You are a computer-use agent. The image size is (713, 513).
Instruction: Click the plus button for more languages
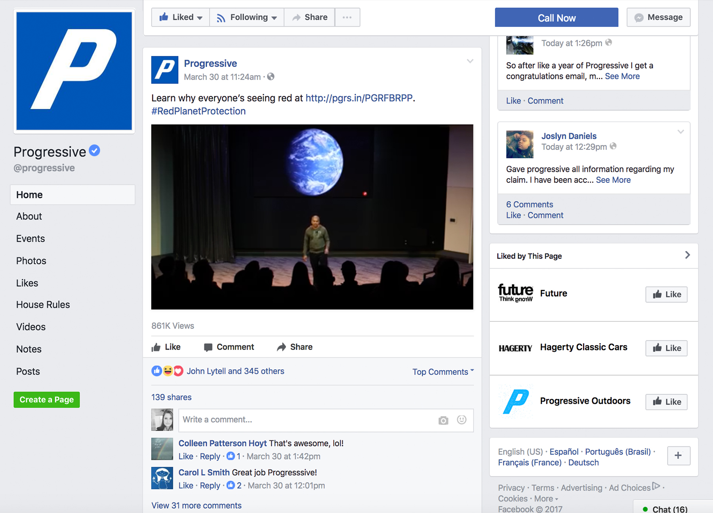tap(679, 456)
